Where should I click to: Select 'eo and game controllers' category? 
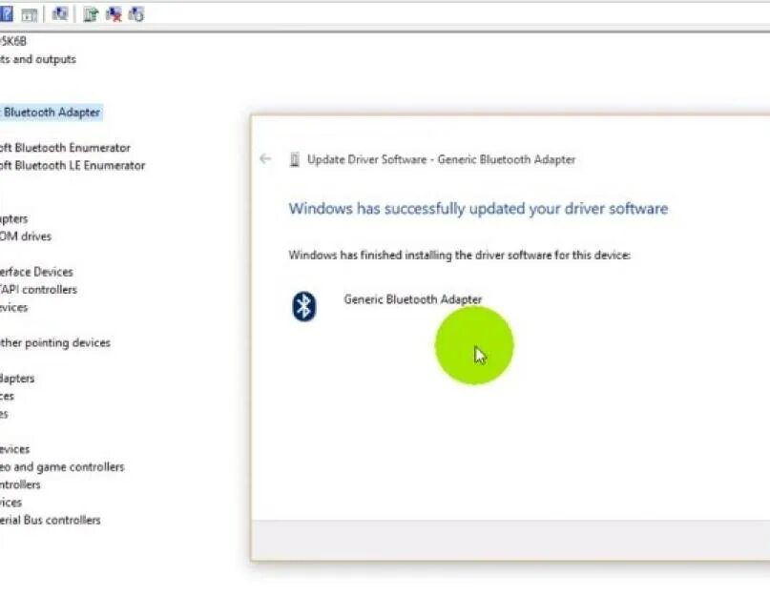click(62, 467)
